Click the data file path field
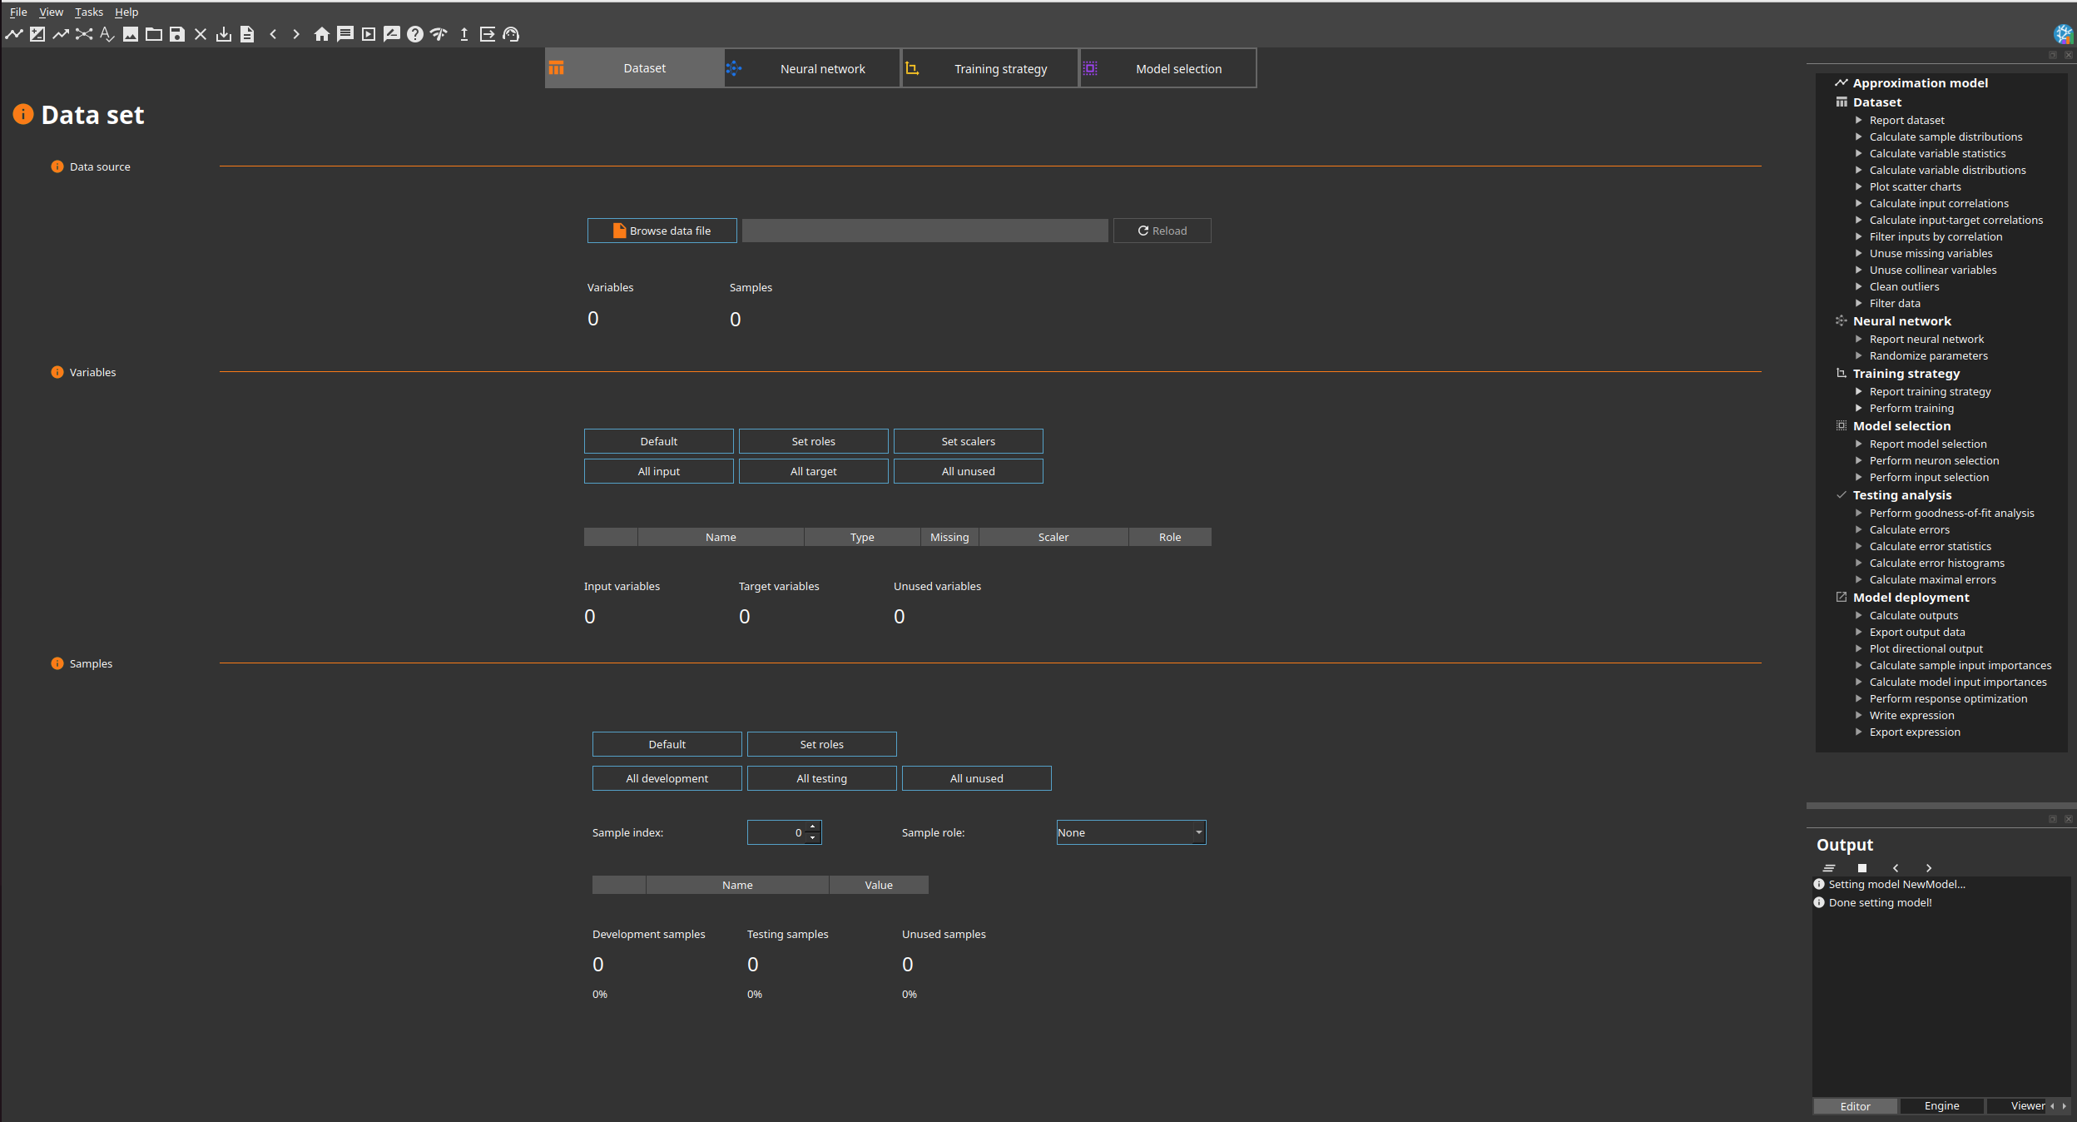This screenshot has height=1122, width=2077. click(924, 231)
